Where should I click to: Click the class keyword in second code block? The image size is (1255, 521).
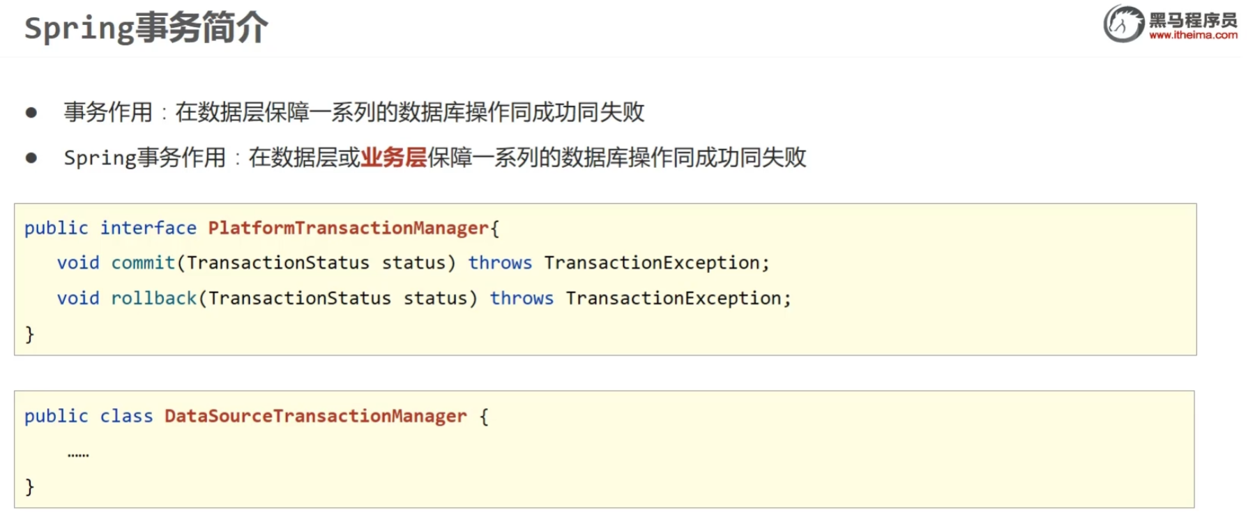pos(126,416)
